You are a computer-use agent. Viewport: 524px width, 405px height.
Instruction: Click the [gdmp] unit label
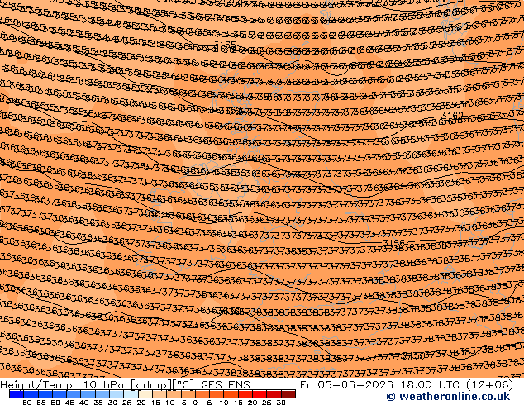[151, 384]
